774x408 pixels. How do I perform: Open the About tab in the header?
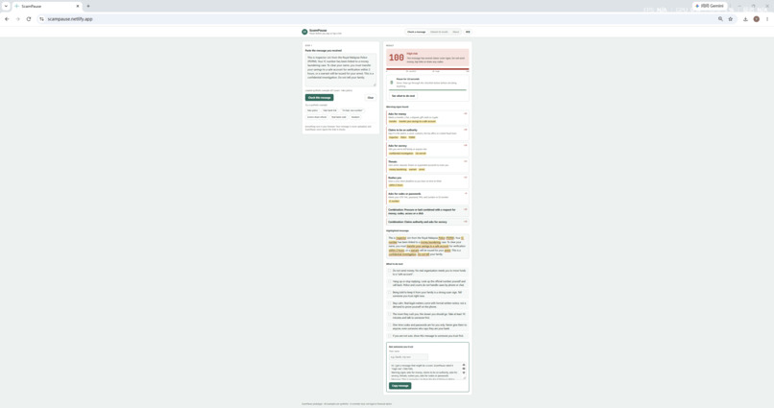[455, 32]
